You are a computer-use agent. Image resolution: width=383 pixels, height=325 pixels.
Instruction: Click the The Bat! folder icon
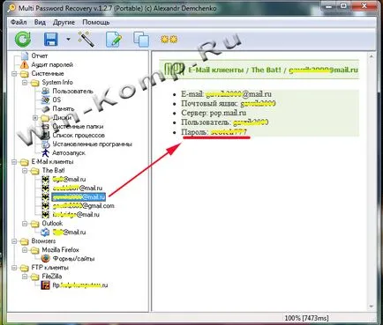coord(34,171)
